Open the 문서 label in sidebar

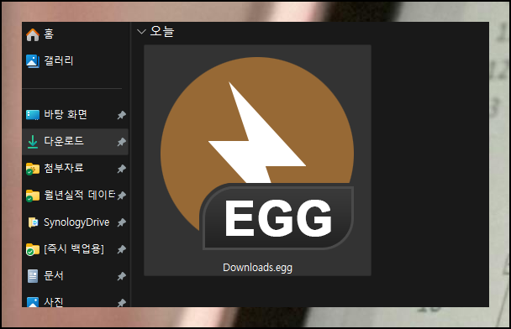(x=54, y=276)
